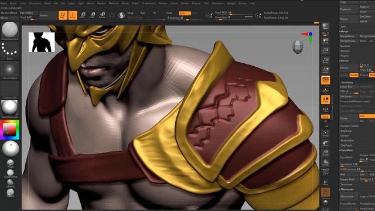Click the XYZ axis orientation gizmo
The image size is (375, 211).
(308, 37)
